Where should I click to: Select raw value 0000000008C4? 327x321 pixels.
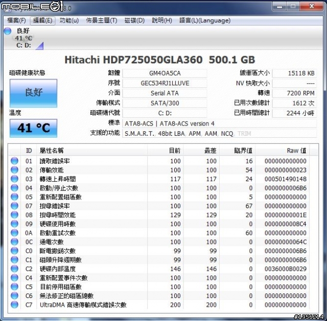pyautogui.click(x=286, y=224)
